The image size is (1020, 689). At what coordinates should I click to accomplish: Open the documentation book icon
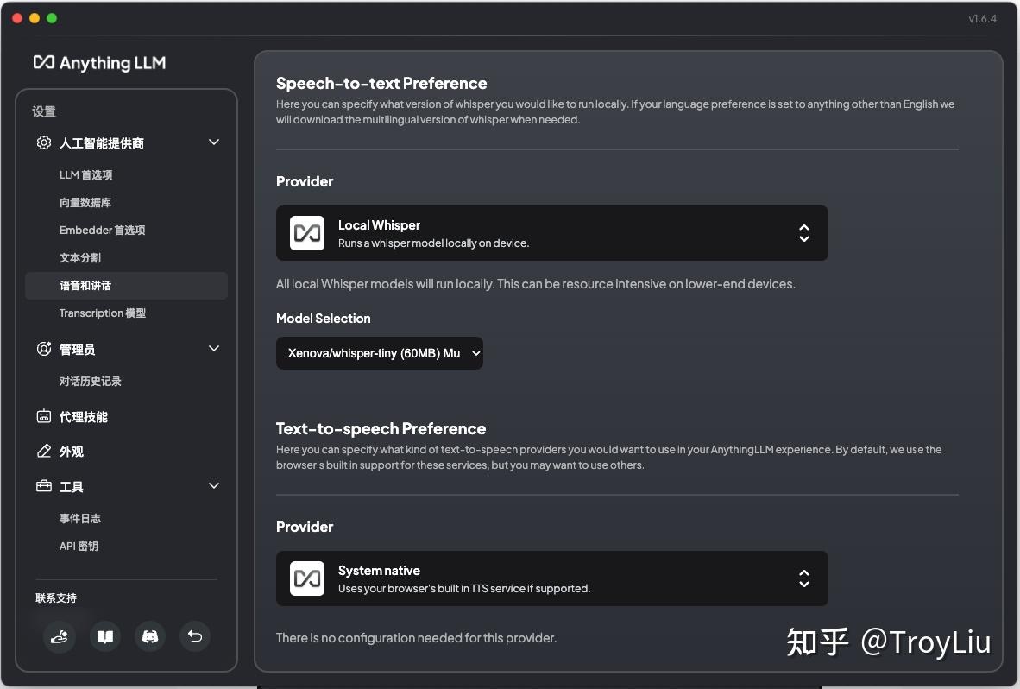pos(104,636)
